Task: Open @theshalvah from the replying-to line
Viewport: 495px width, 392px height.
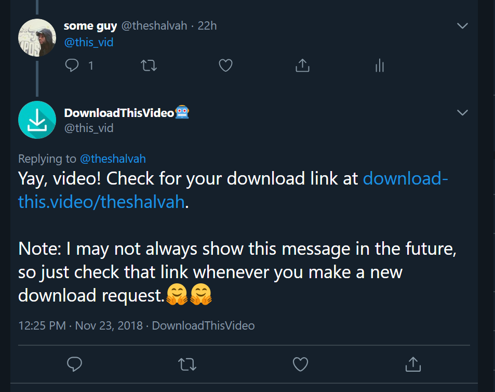Action: [113, 159]
